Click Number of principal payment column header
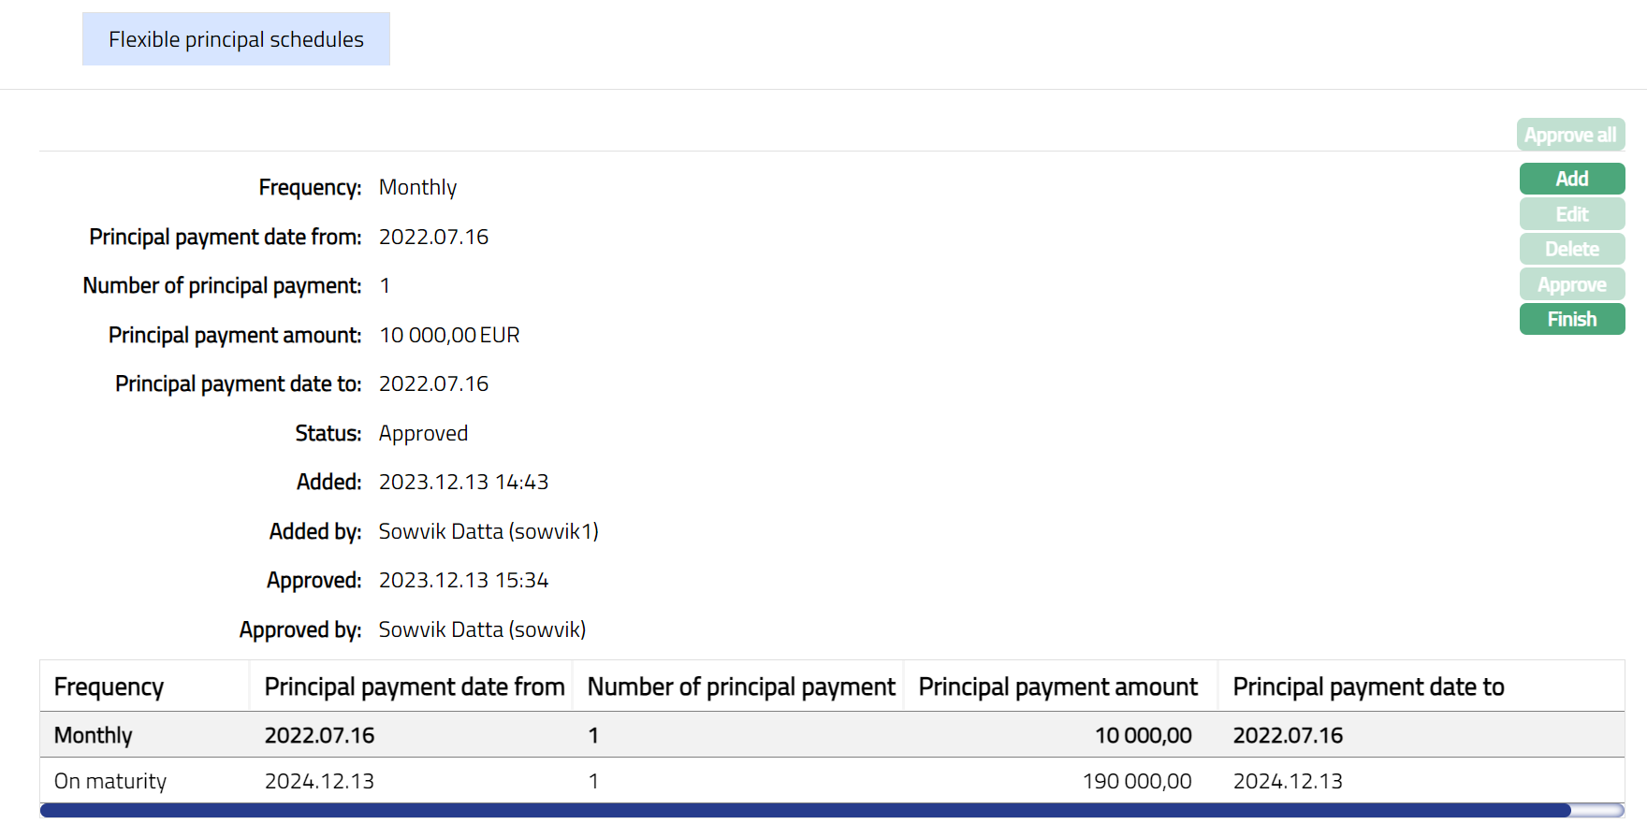The image size is (1647, 838). point(740,686)
